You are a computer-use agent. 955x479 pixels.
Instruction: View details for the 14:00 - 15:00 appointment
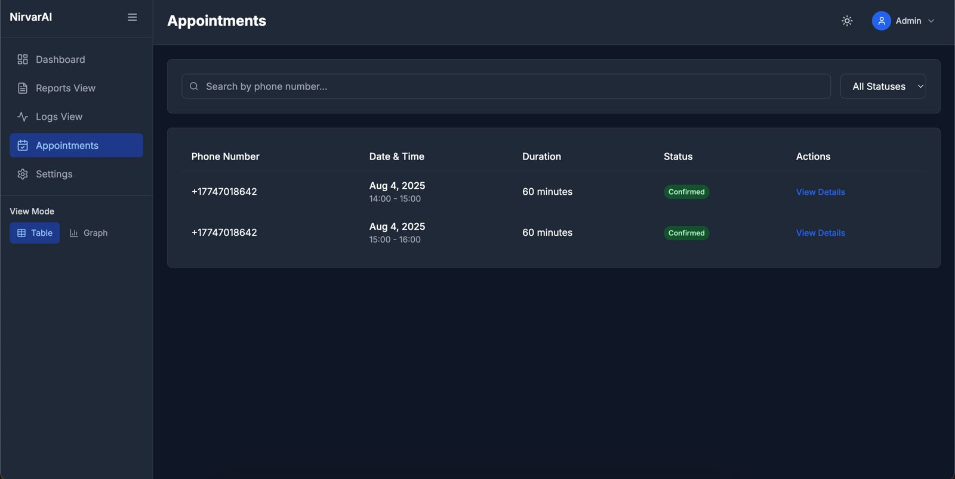[x=820, y=192]
